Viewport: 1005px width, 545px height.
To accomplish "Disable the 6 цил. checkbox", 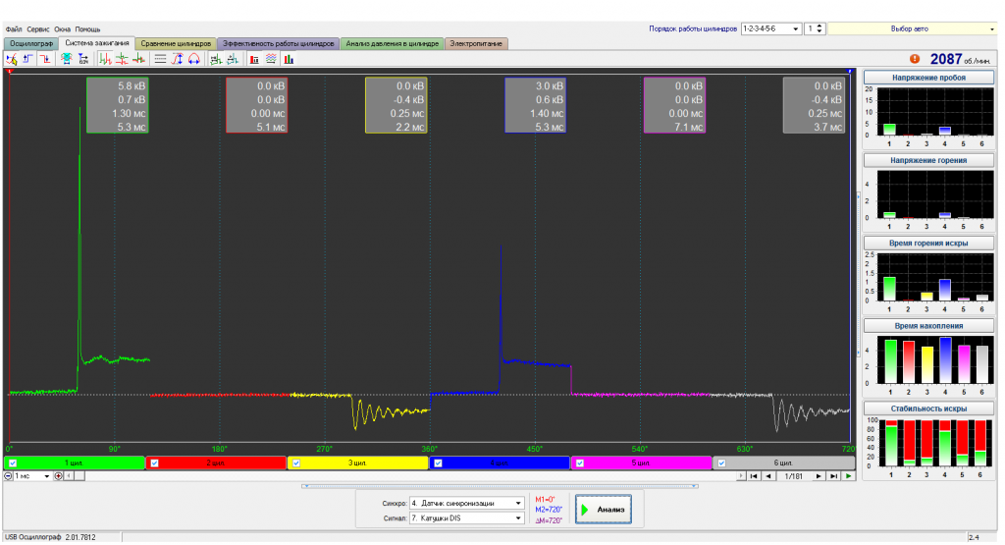I will click(721, 463).
